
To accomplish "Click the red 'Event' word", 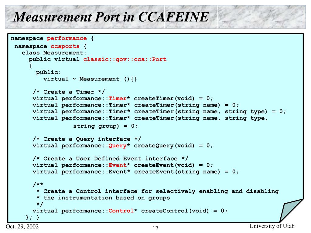I will 118,165.
